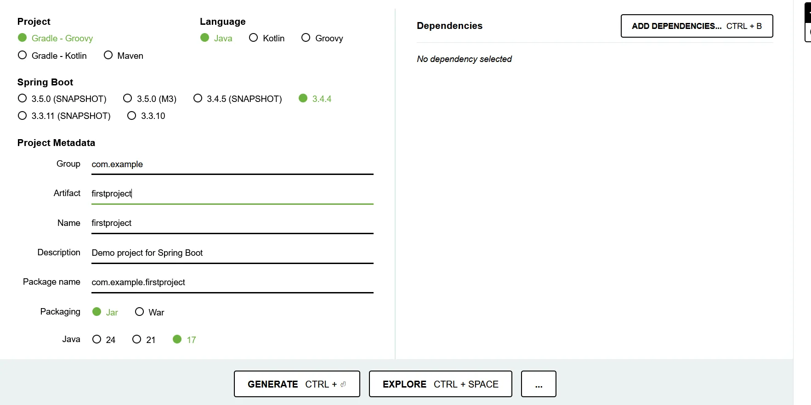Select Spring Boot version 3.4.4
The image size is (811, 405).
pos(315,99)
